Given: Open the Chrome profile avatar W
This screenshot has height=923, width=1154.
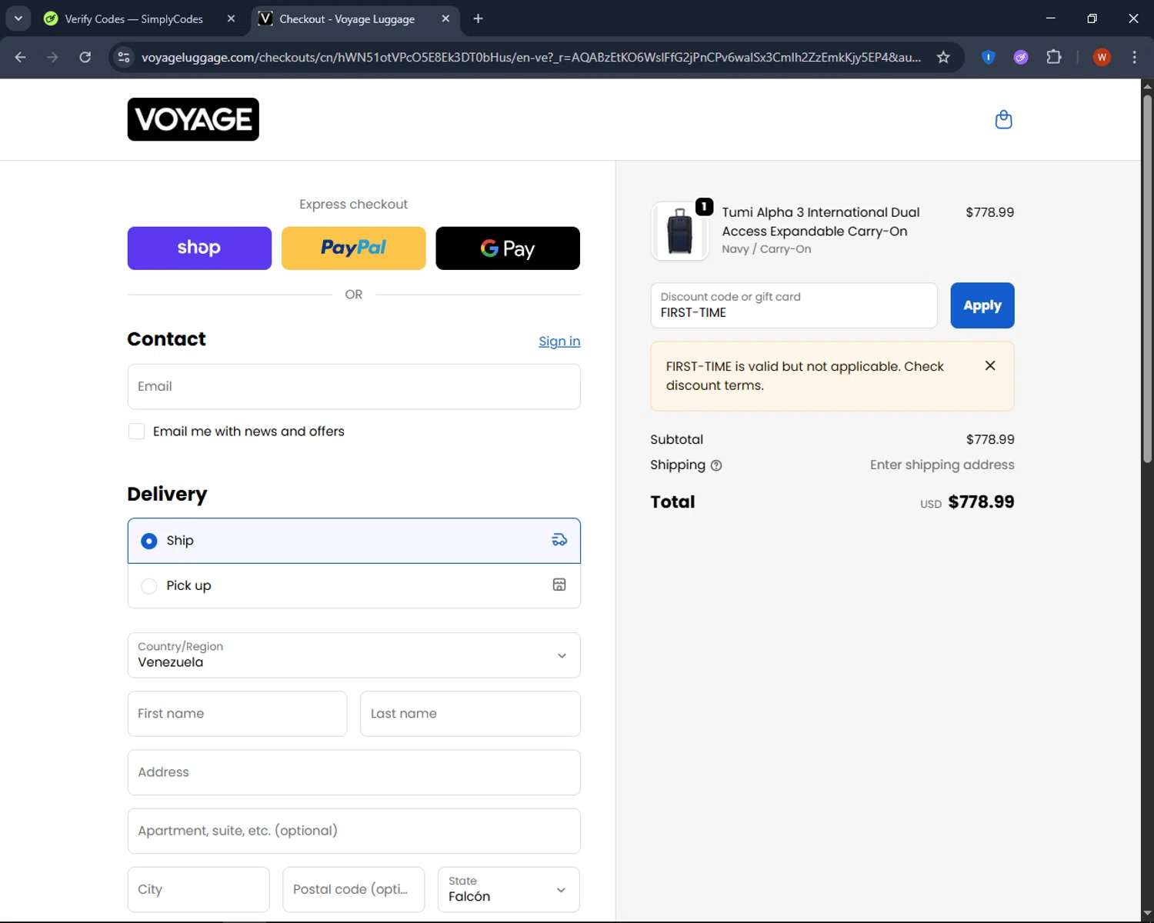Looking at the screenshot, I should [x=1102, y=57].
